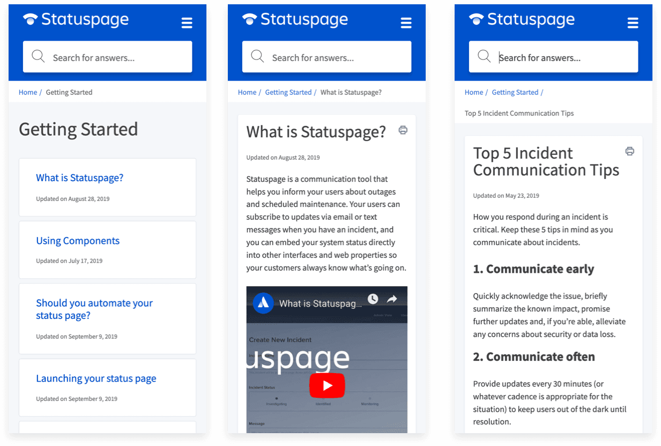Open the hamburger navigation menu
The height and width of the screenshot is (446, 661).
[x=187, y=23]
